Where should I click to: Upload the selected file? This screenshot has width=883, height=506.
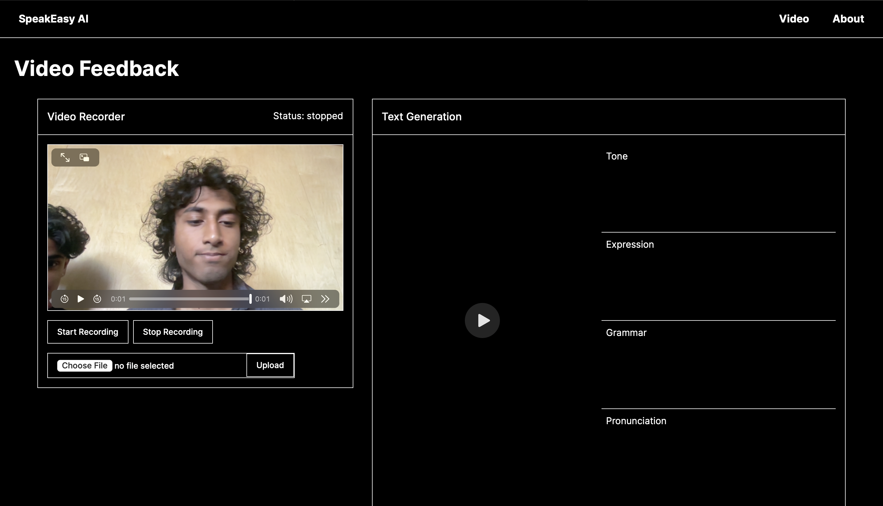coord(270,365)
